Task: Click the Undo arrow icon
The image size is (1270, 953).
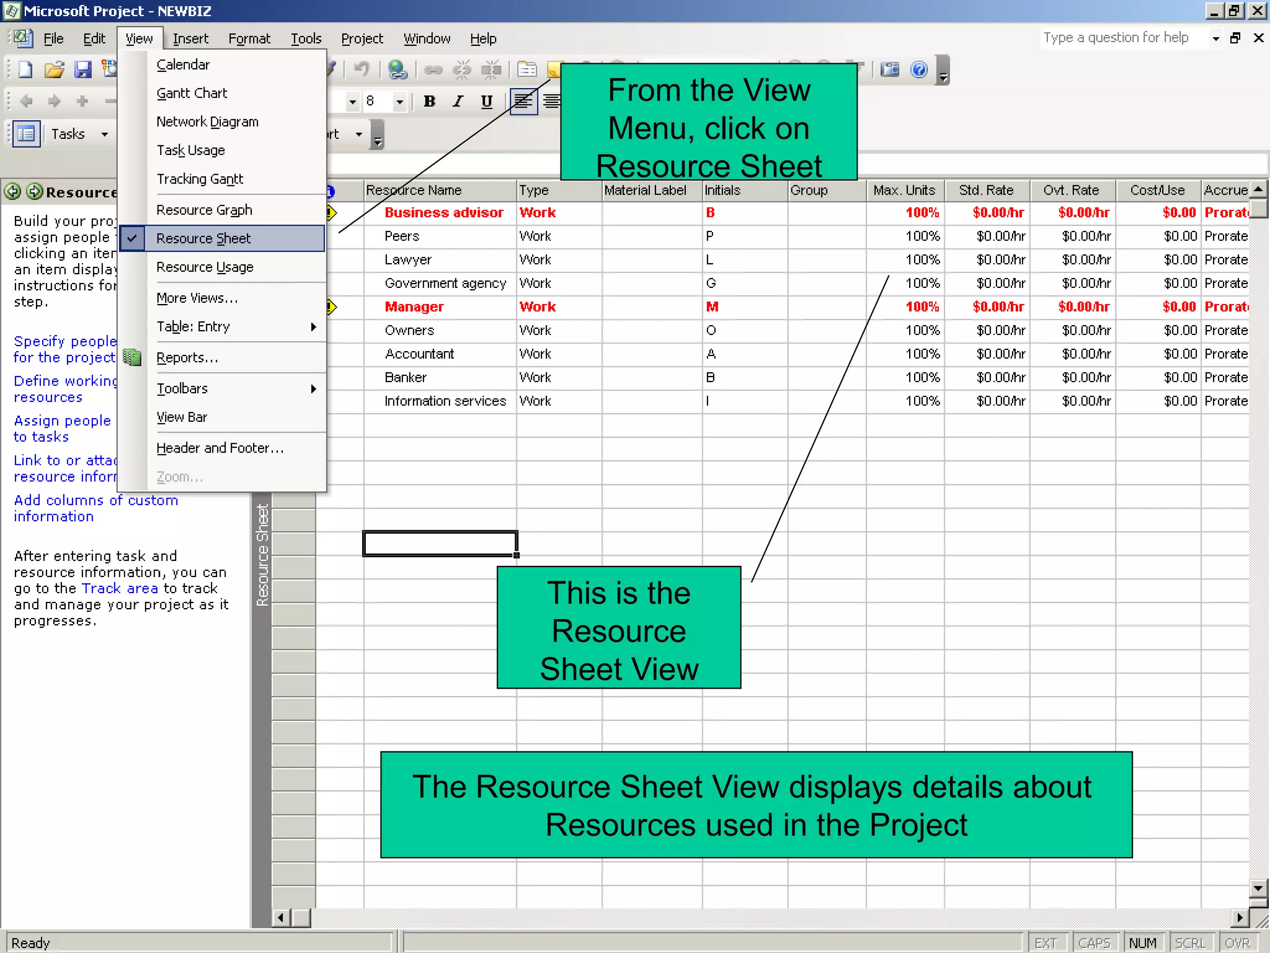Action: pyautogui.click(x=362, y=69)
